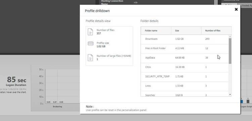Click the Brokering label in background chart
The image size is (252, 121).
(x=57, y=107)
